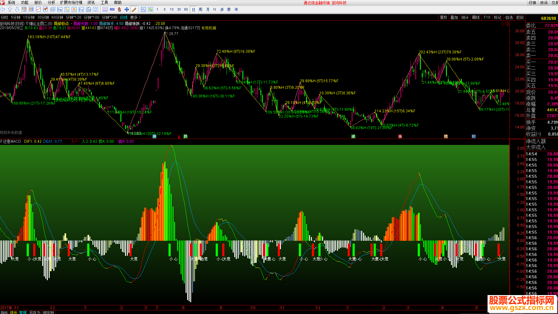Image resolution: width=558 pixels, height=314 pixels.
Task: Switch to 30-minute period in toolbar
Action: [179, 9]
